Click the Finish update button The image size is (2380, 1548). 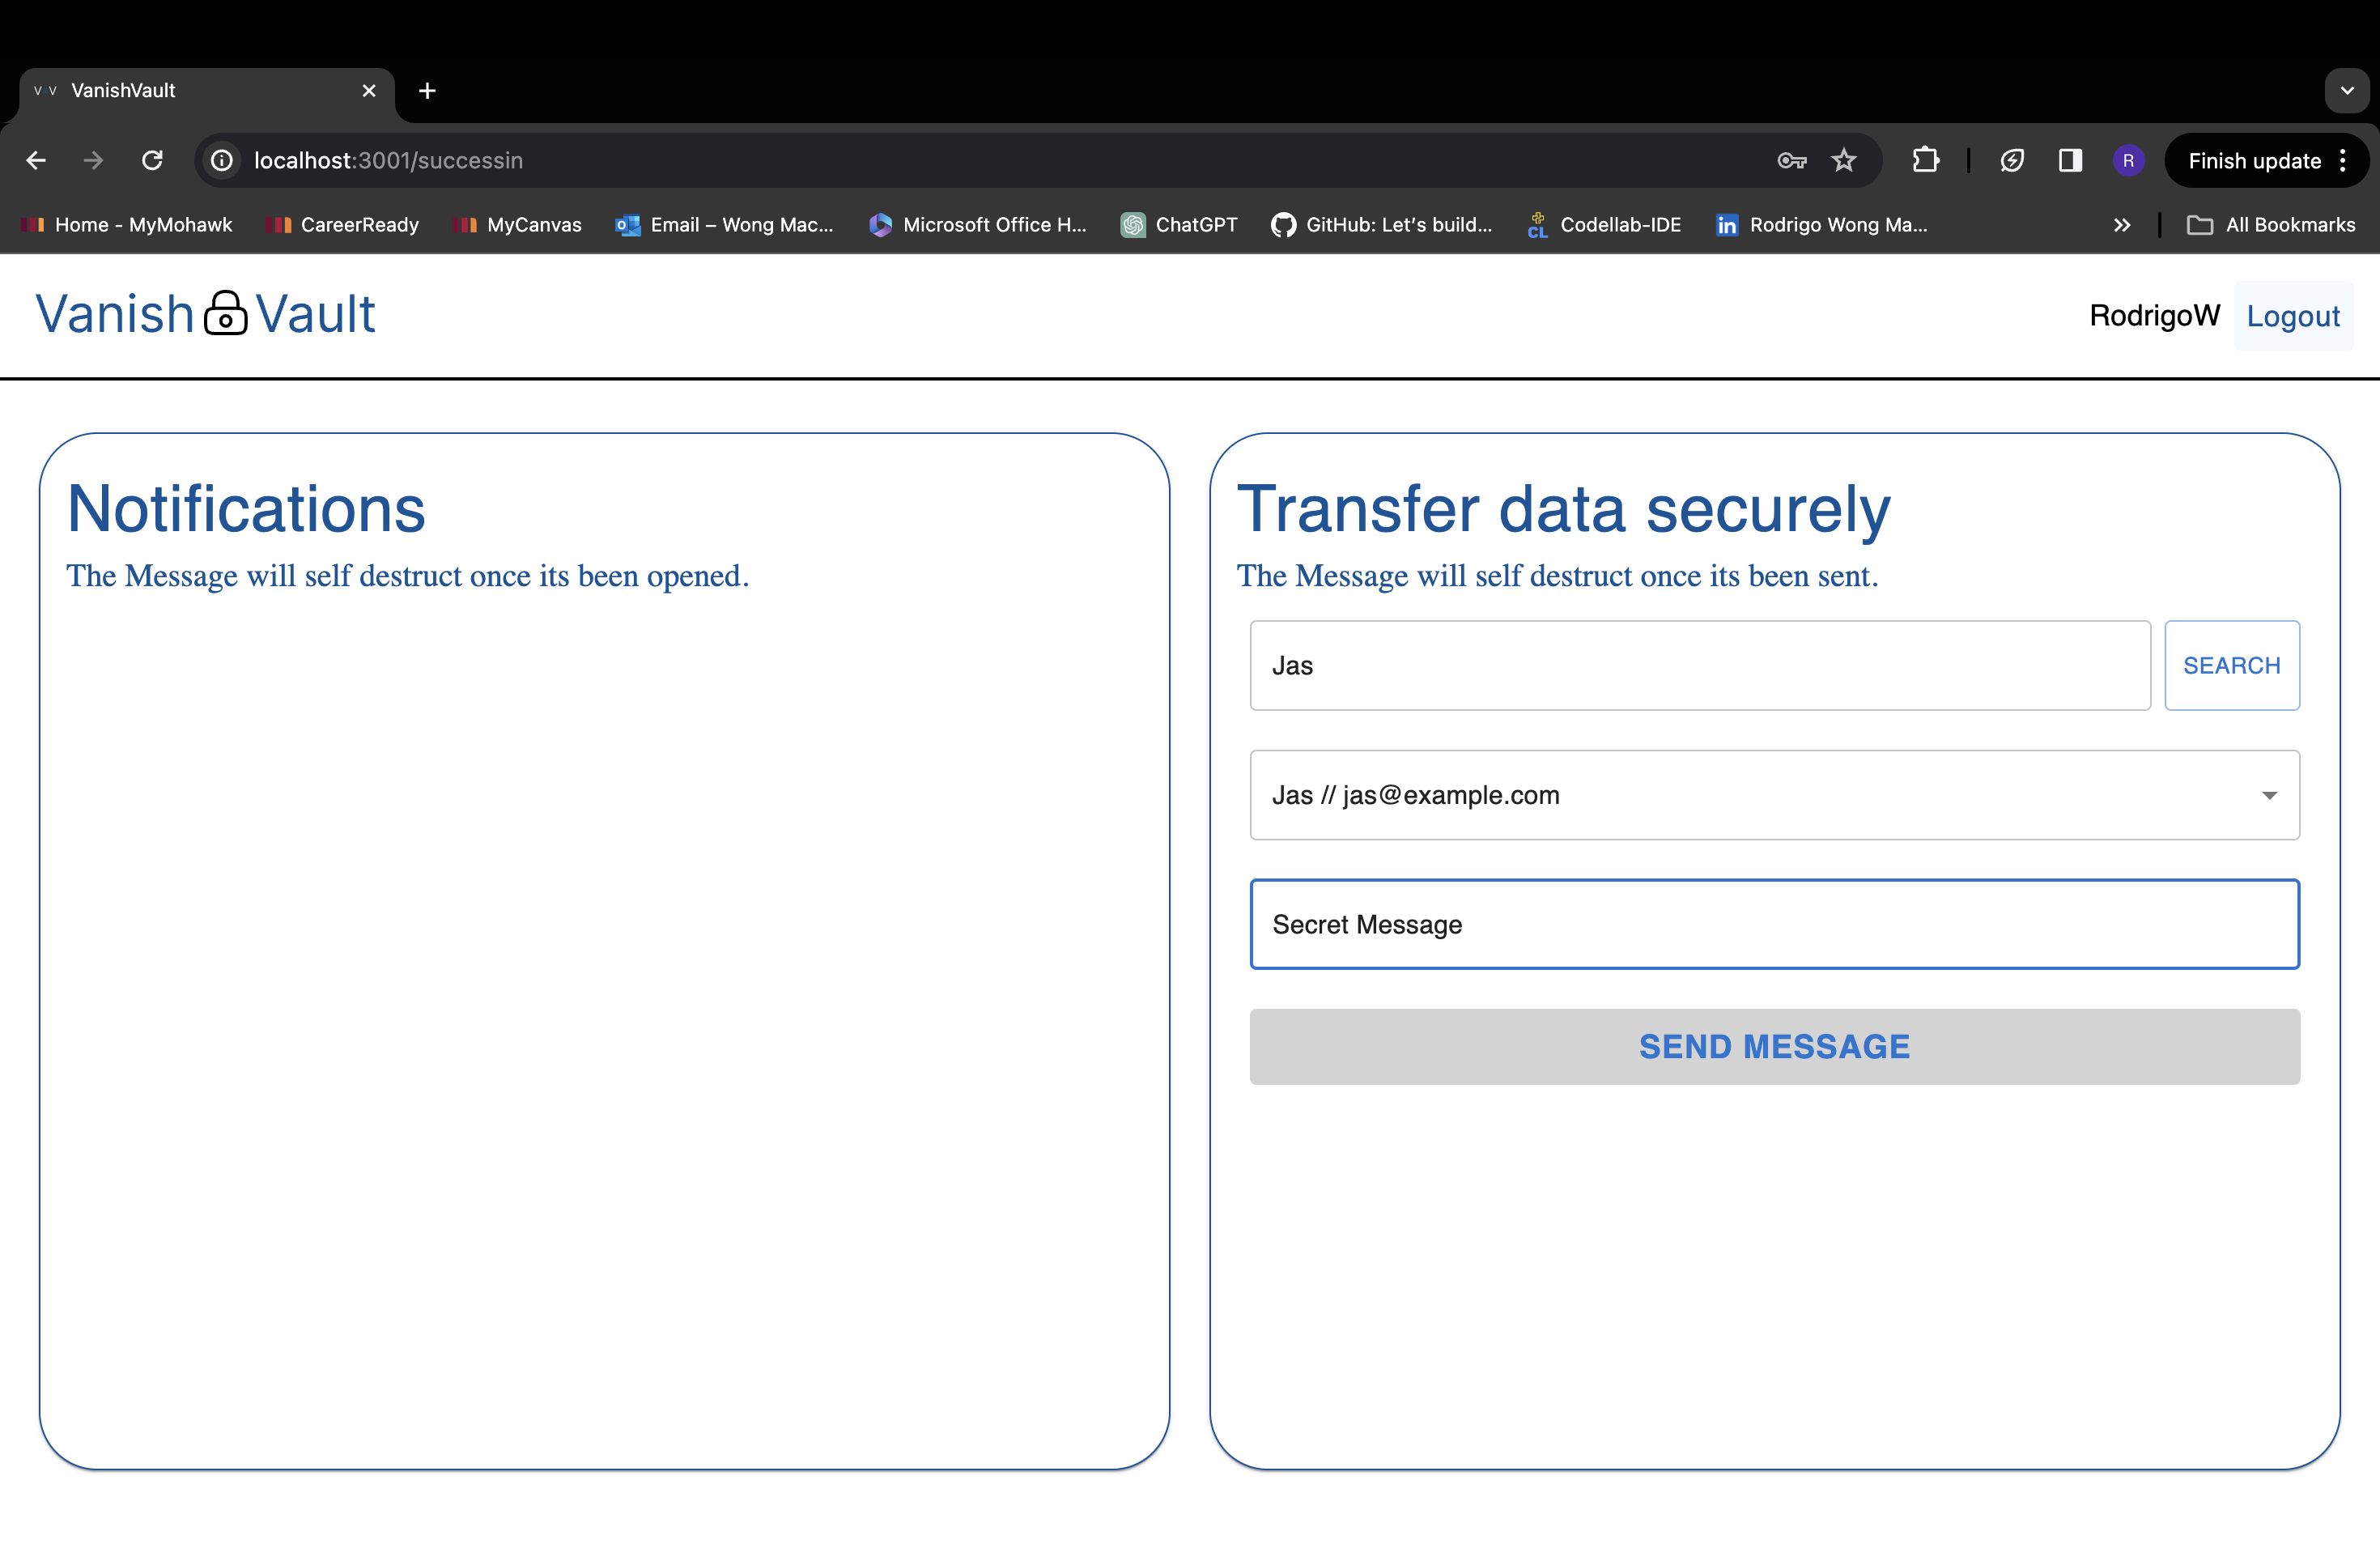tap(2254, 160)
